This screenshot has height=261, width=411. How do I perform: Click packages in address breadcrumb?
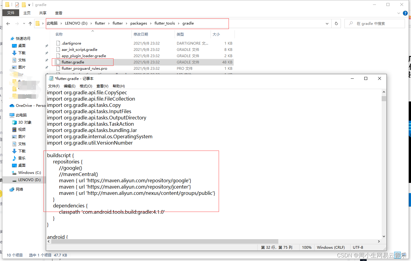139,23
